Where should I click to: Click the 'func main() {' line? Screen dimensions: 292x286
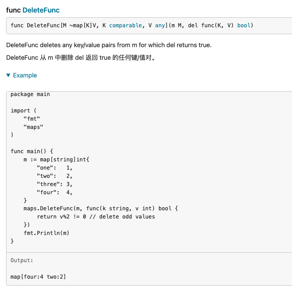(x=32, y=151)
